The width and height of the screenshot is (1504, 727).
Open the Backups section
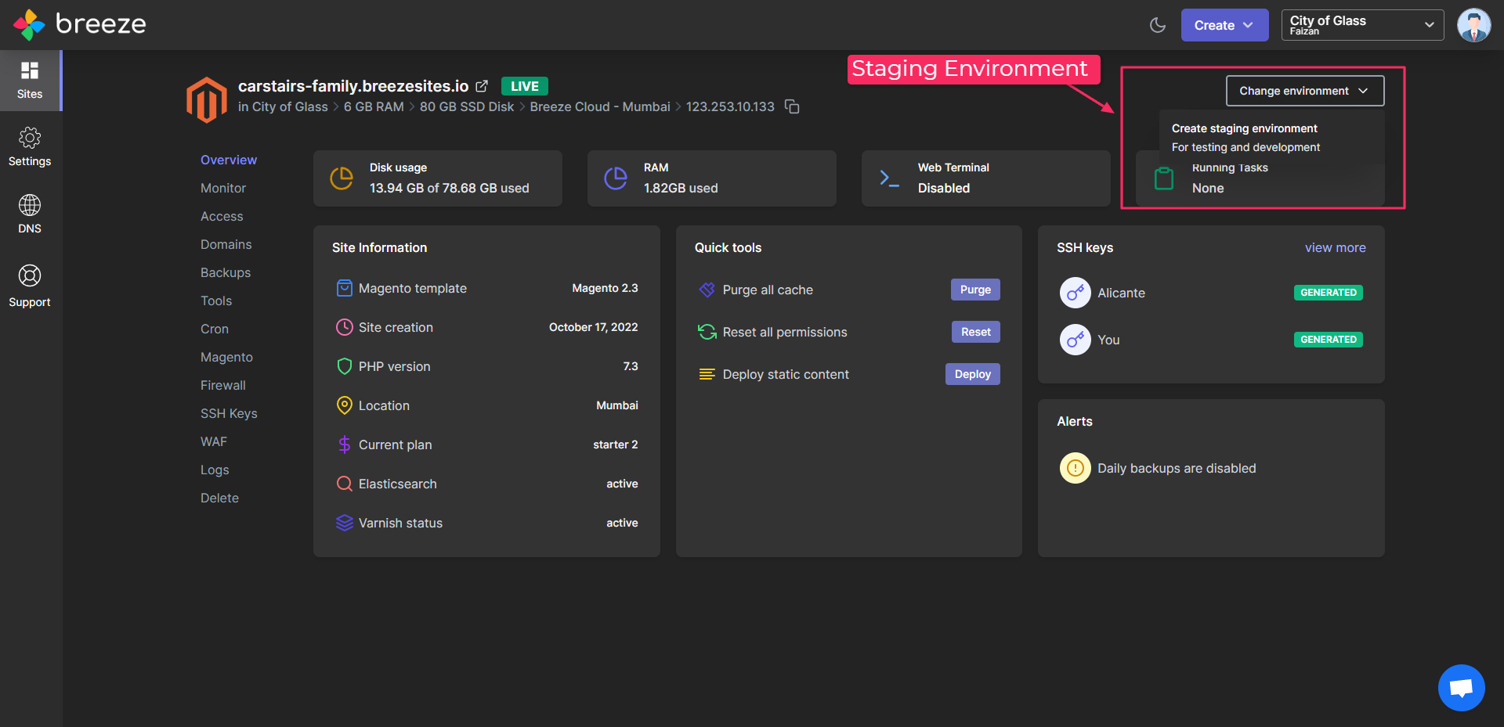point(226,272)
